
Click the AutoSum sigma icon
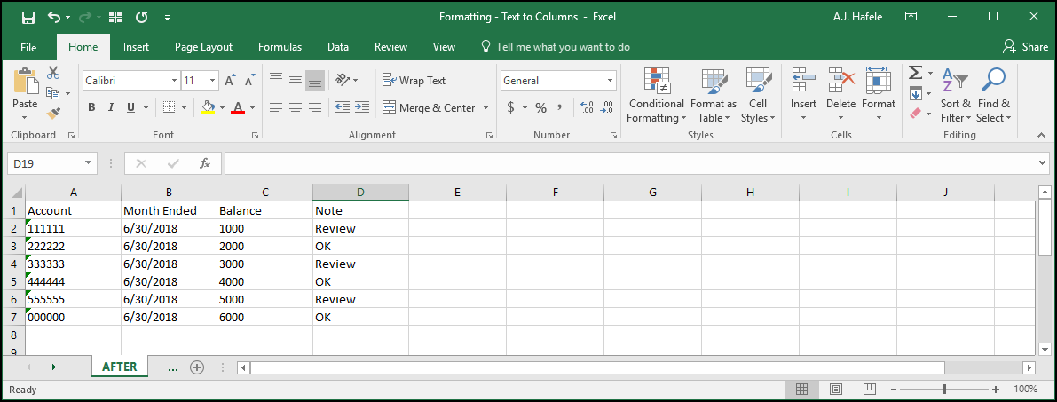point(915,72)
